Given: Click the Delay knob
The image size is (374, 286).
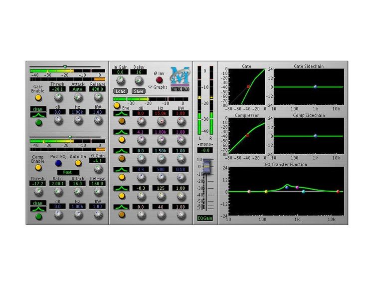Looking at the screenshot, I should tap(139, 80).
